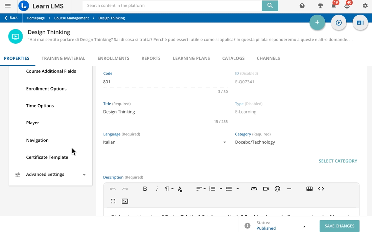
Task: Open the chat icon with 40 badge
Action: pos(347,6)
